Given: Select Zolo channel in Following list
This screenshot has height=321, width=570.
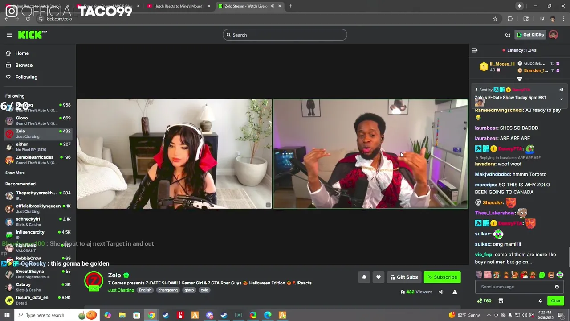Looking at the screenshot, I should tap(38, 134).
